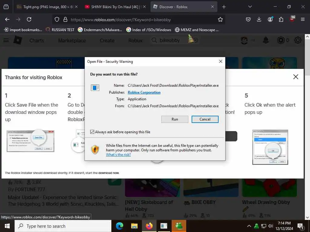
Task: Click the bikeobby search field
Action: (174, 40)
